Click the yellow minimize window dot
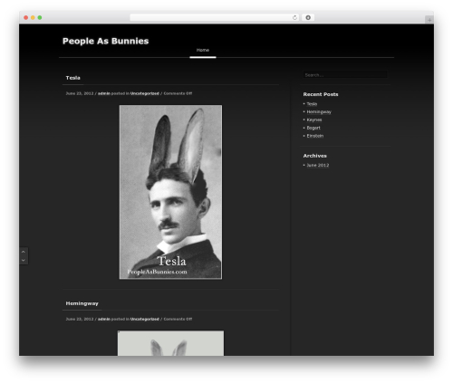Viewport: 453px width, 383px height. click(x=33, y=17)
